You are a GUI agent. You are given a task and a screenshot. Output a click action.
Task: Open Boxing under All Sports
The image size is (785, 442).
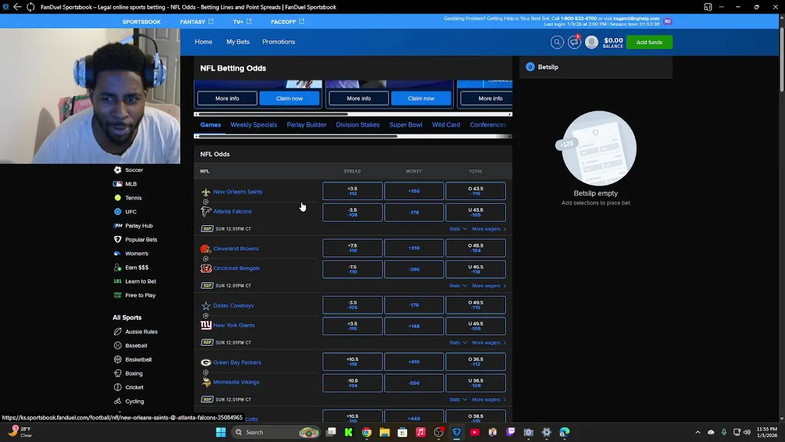coord(128,373)
